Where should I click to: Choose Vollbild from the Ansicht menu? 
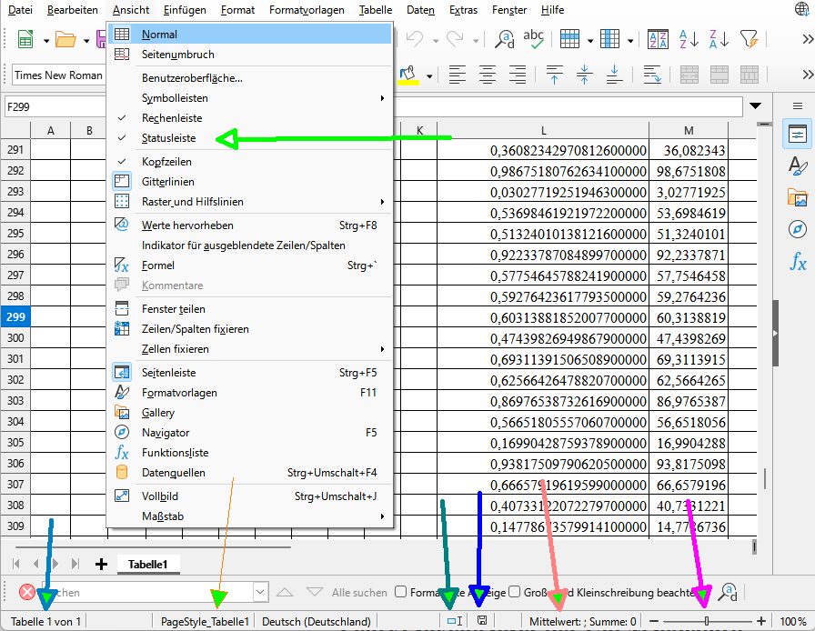pos(249,496)
